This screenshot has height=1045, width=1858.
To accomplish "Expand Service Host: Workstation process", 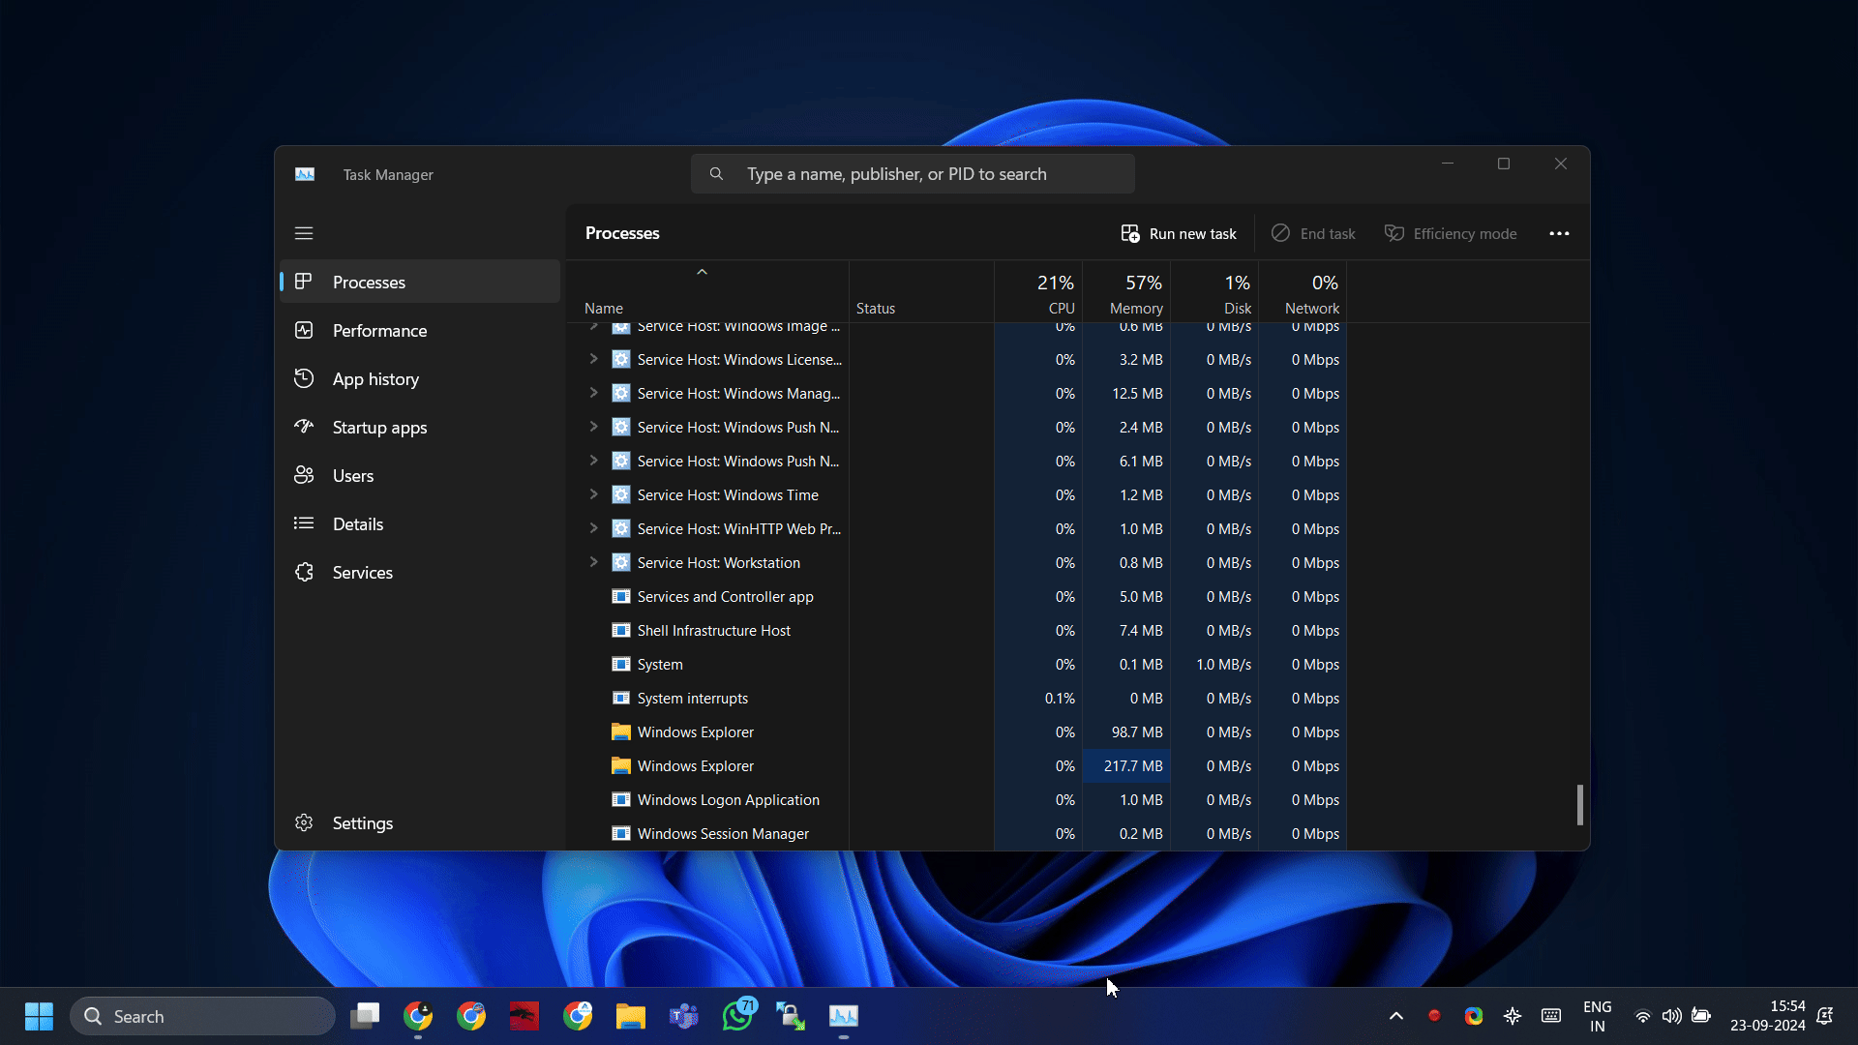I will click(593, 563).
